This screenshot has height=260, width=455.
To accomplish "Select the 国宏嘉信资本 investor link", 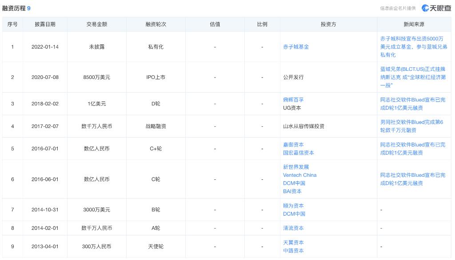I will [x=298, y=152].
